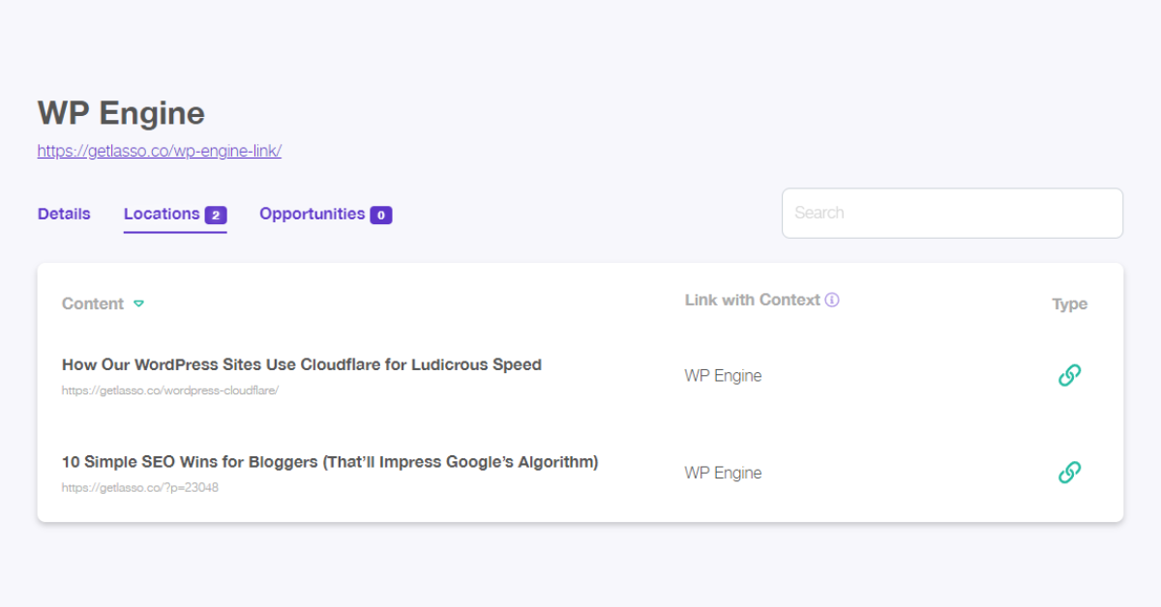This screenshot has width=1161, height=607.
Task: Open the Opportunities tab
Action: [x=312, y=214]
